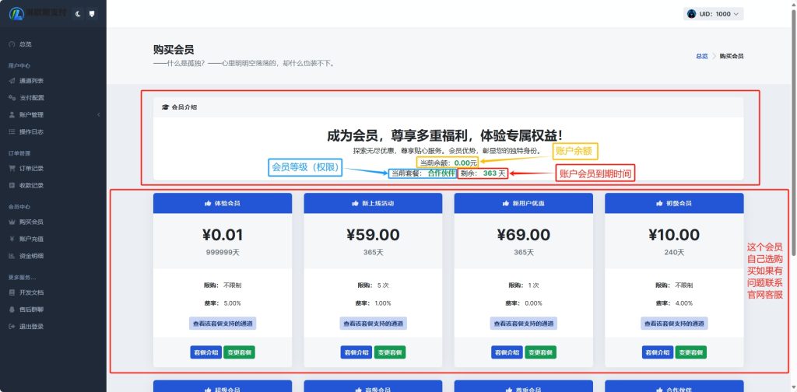Click the crown icon for 购买会员
Image resolution: width=797 pixels, height=392 pixels.
(12, 222)
